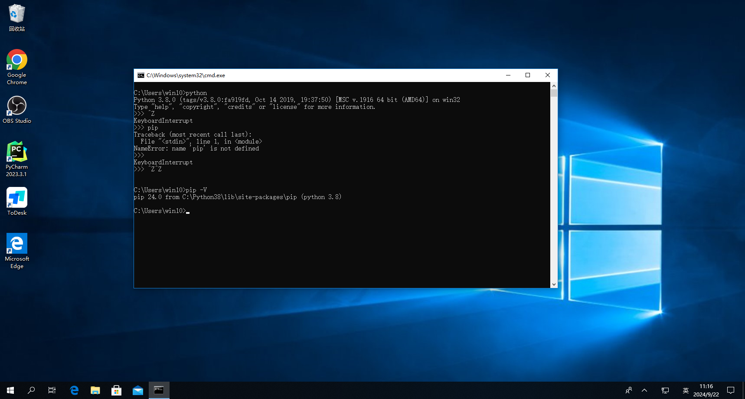This screenshot has width=745, height=399.
Task: Launch Edge from the taskbar
Action: click(x=74, y=390)
